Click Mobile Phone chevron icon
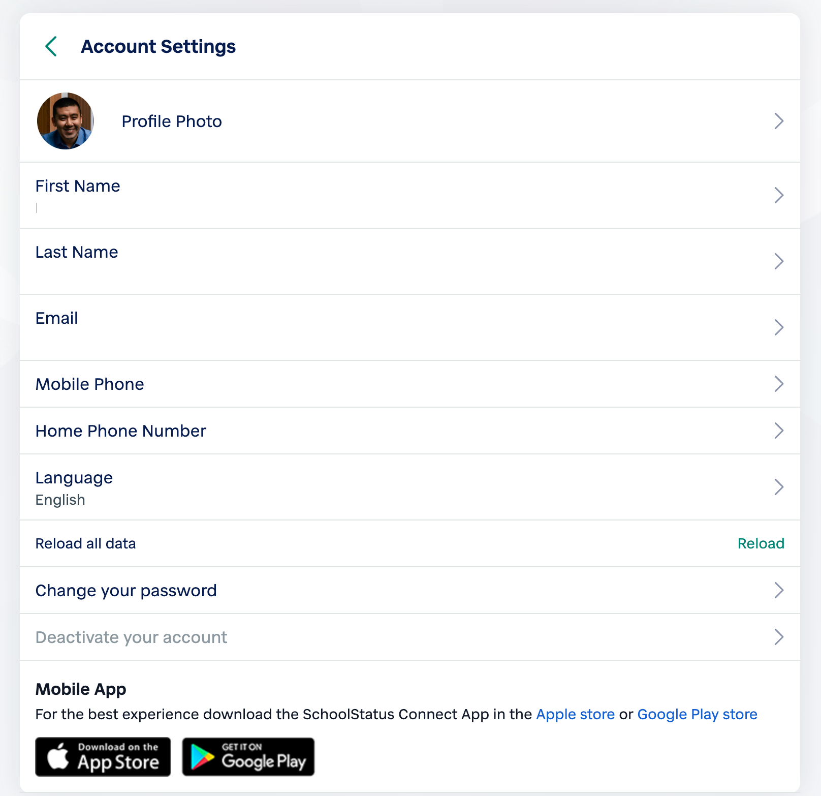The width and height of the screenshot is (821, 796). [779, 384]
